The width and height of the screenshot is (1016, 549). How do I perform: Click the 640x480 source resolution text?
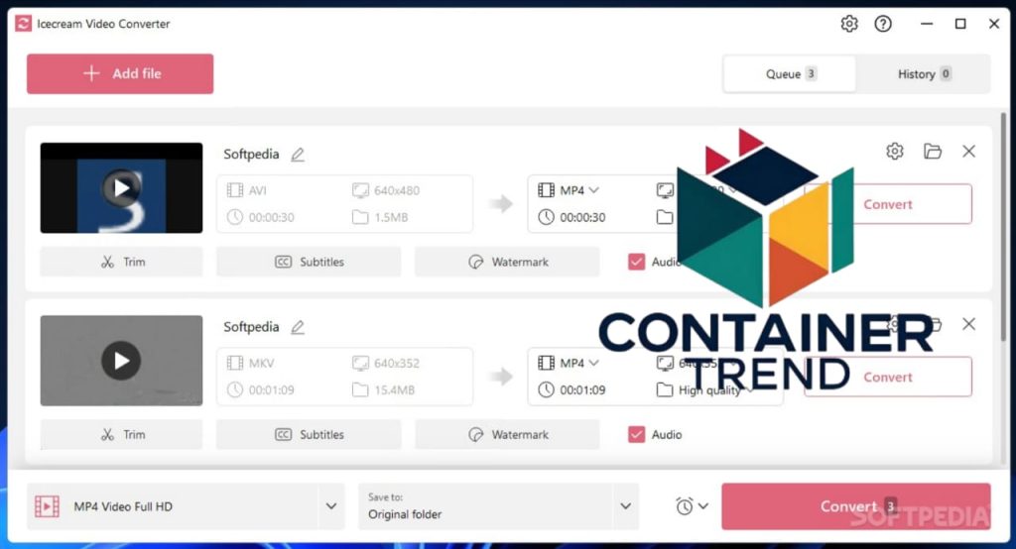click(397, 190)
